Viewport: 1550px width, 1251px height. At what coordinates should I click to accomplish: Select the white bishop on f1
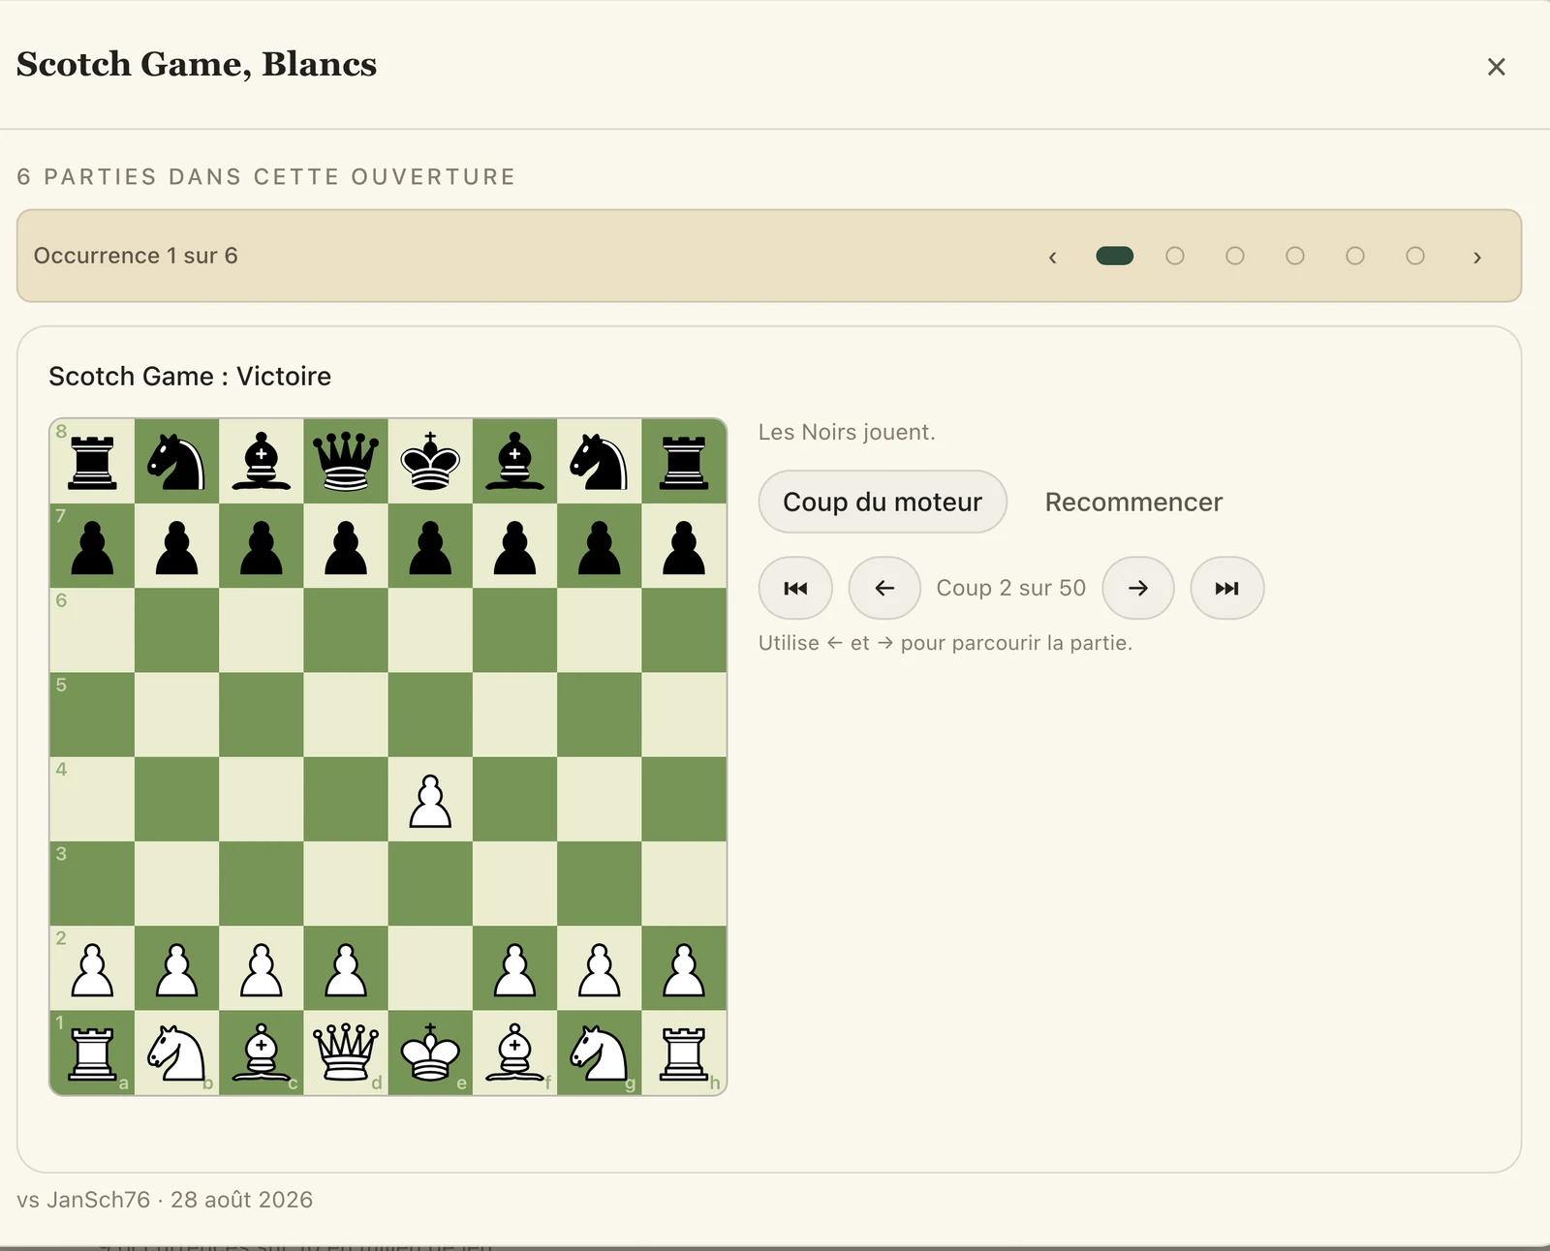coord(514,1053)
